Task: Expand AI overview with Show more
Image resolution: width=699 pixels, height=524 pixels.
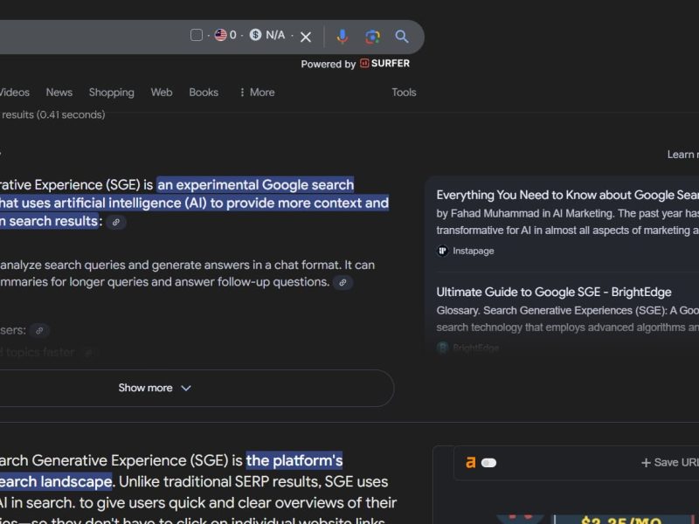Action: (155, 388)
